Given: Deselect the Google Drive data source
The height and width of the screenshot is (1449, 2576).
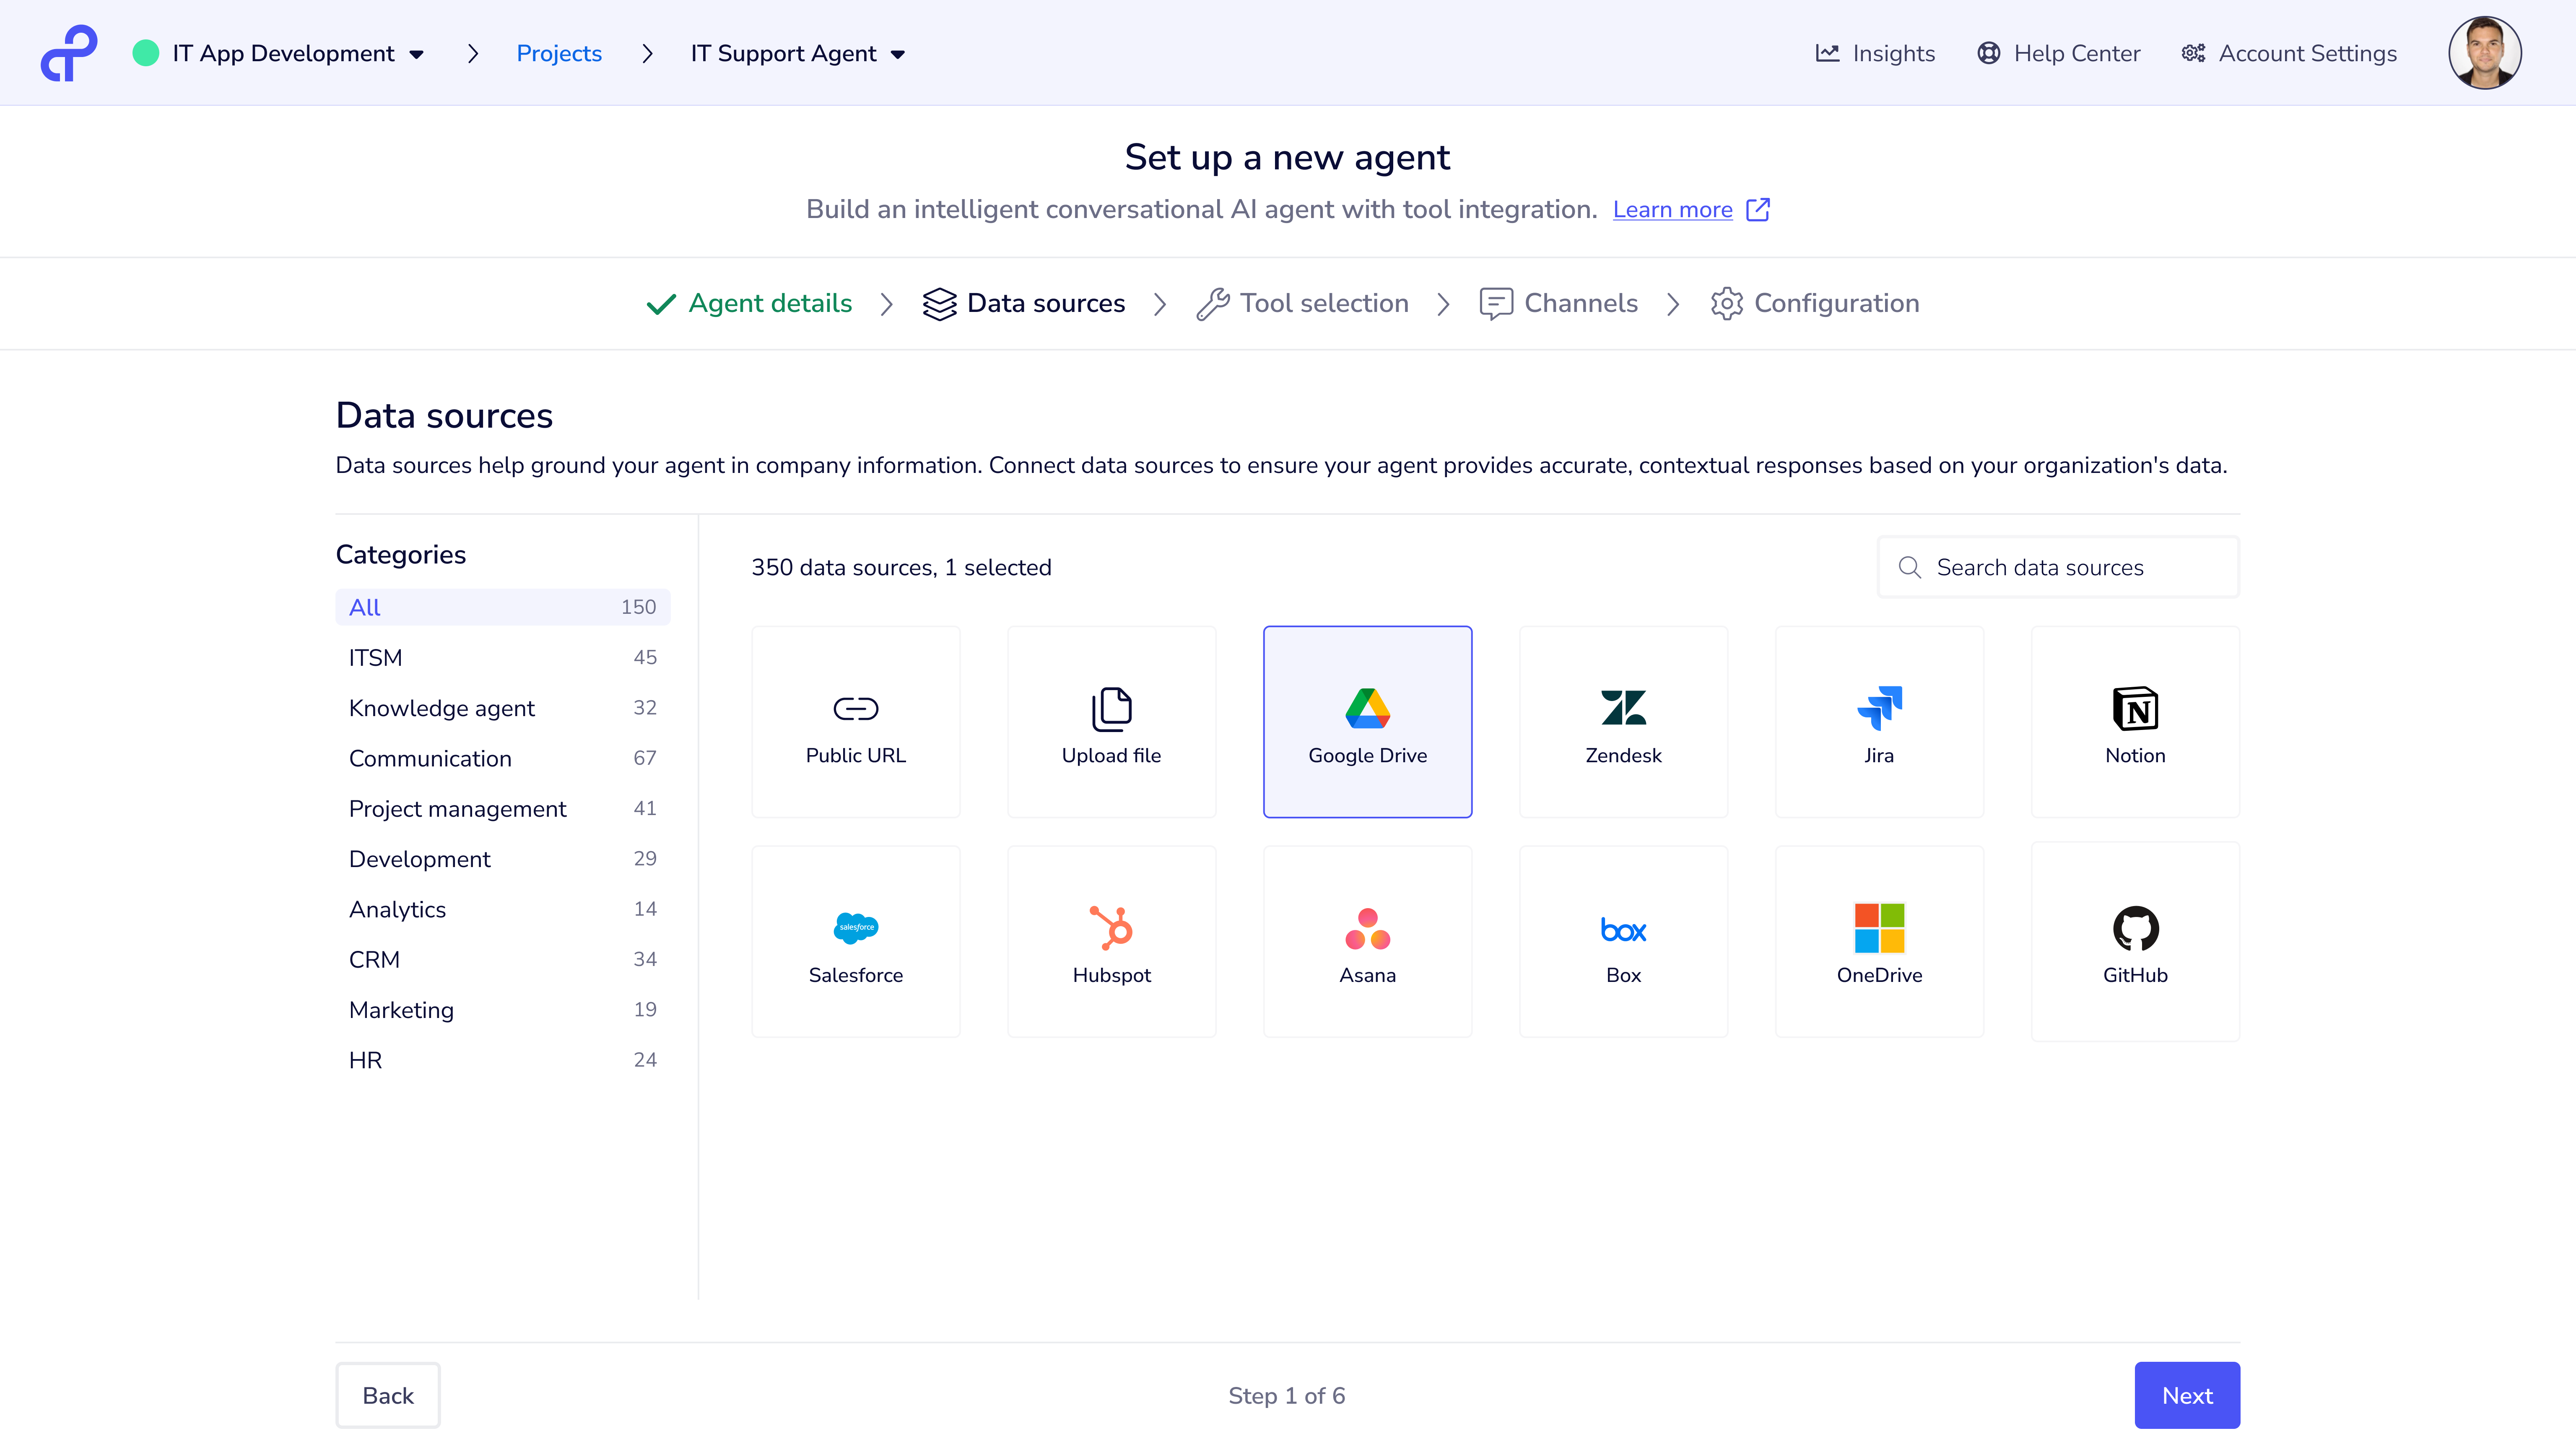Looking at the screenshot, I should point(1367,721).
